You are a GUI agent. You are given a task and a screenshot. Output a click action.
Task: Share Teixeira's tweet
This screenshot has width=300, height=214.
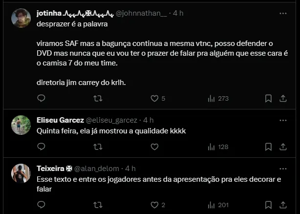coord(282,205)
